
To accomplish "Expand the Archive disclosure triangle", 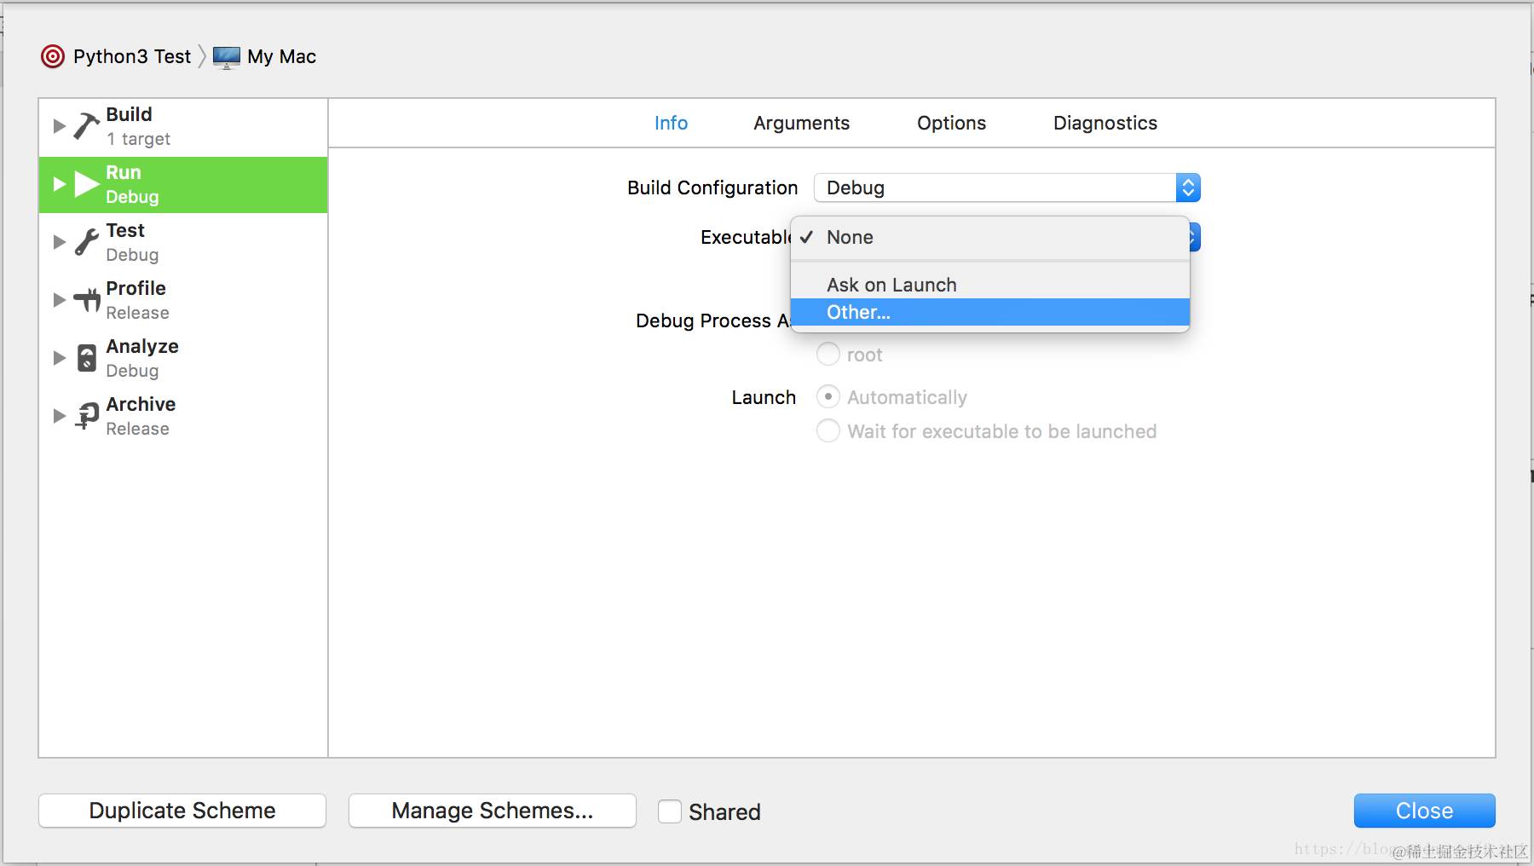I will pyautogui.click(x=60, y=416).
